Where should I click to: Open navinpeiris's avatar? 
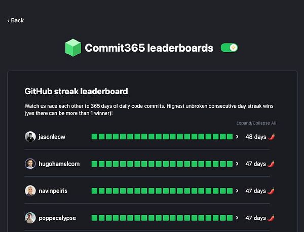click(30, 191)
